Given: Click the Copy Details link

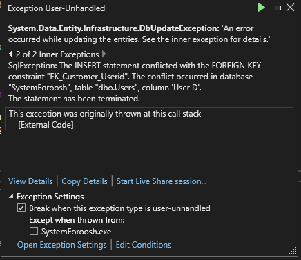Looking at the screenshot, I should tap(84, 181).
